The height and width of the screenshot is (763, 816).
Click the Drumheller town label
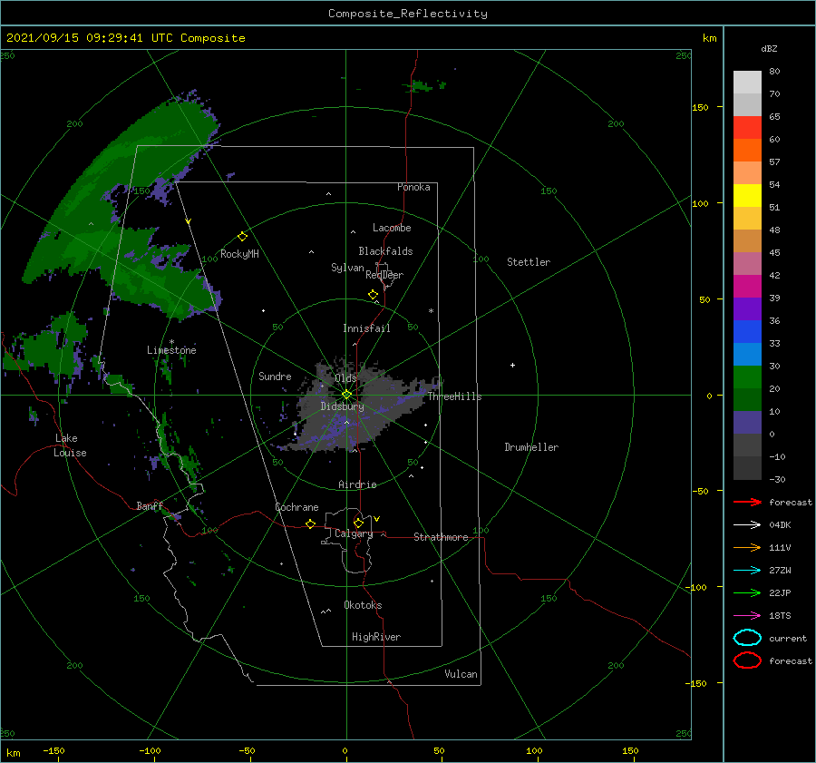pos(531,447)
